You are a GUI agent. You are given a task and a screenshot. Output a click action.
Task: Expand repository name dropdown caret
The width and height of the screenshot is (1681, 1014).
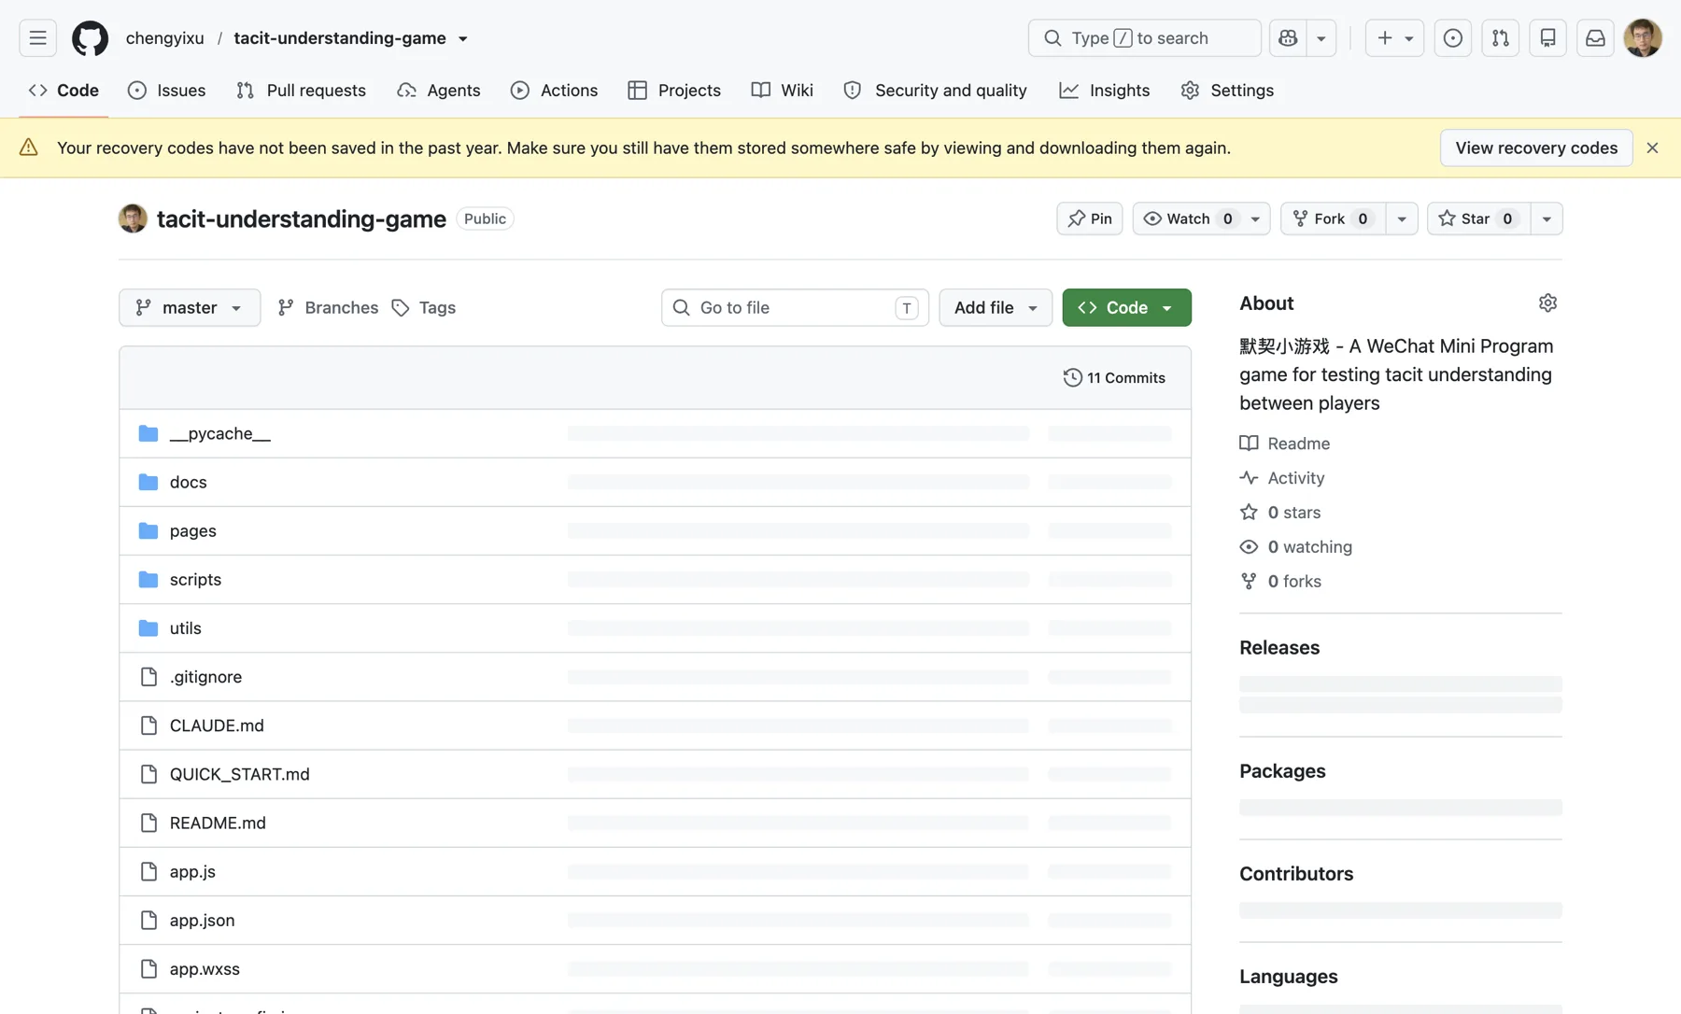pos(463,39)
